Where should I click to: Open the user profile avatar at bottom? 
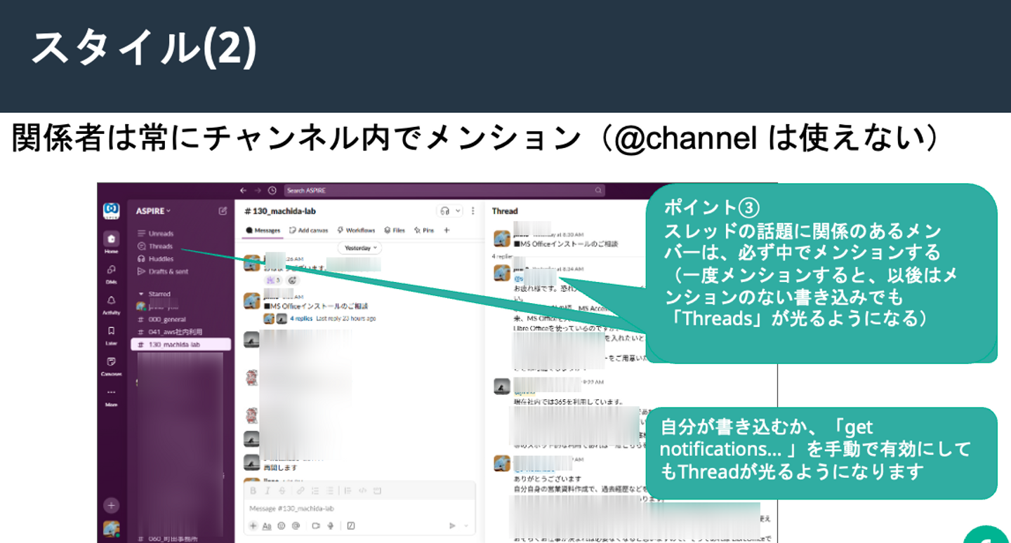[111, 528]
